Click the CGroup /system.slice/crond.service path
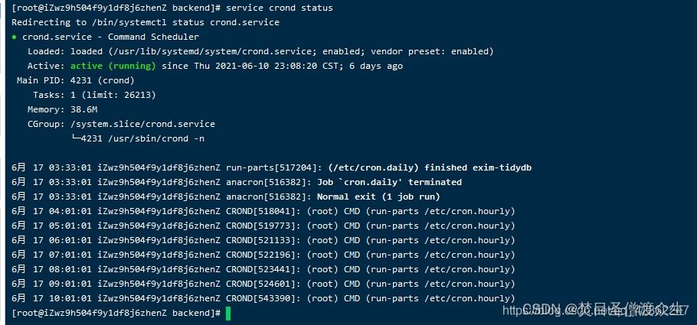 142,124
